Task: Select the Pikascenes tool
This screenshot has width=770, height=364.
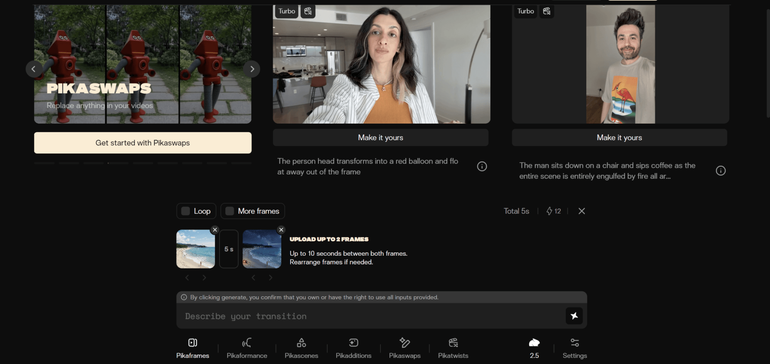Action: [x=301, y=348]
